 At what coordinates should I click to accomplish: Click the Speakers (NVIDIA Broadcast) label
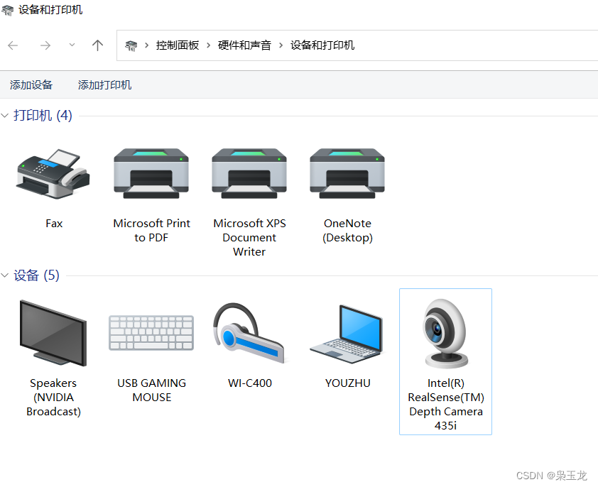[x=53, y=398]
